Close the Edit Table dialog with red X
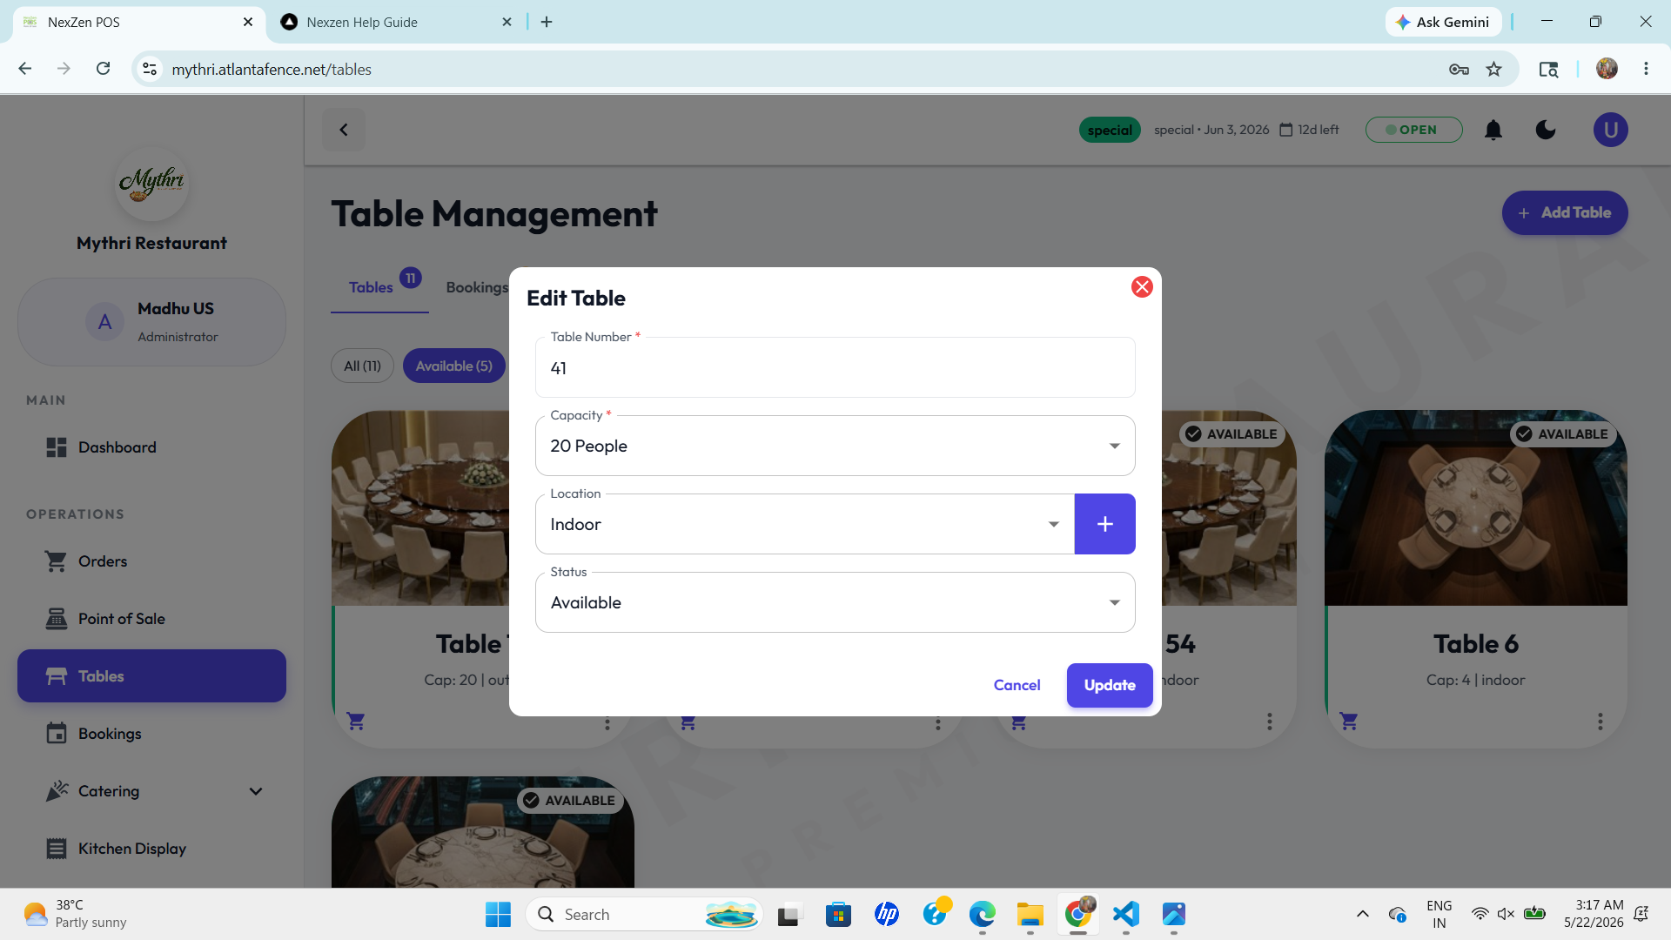This screenshot has width=1671, height=940. click(x=1142, y=287)
